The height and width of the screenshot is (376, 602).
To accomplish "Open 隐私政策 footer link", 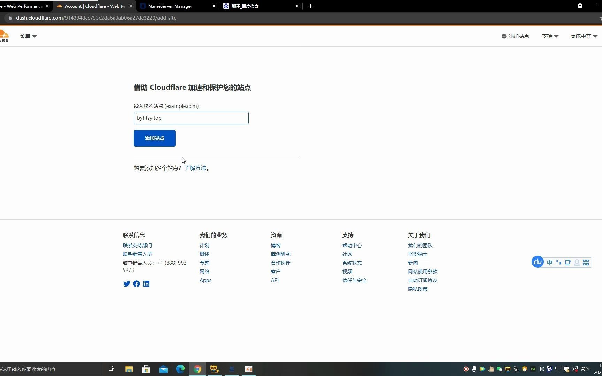I will coord(418,289).
